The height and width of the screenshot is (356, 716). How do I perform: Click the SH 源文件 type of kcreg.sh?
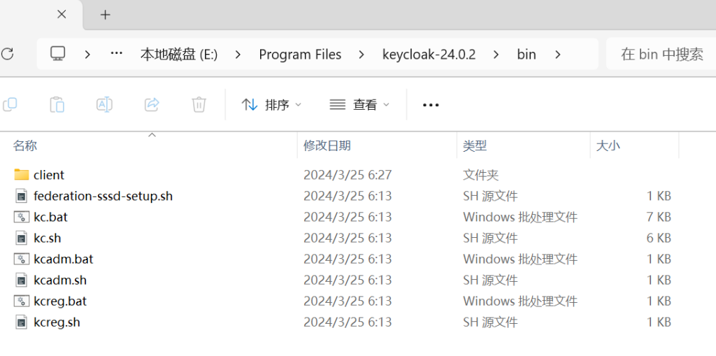coord(490,322)
